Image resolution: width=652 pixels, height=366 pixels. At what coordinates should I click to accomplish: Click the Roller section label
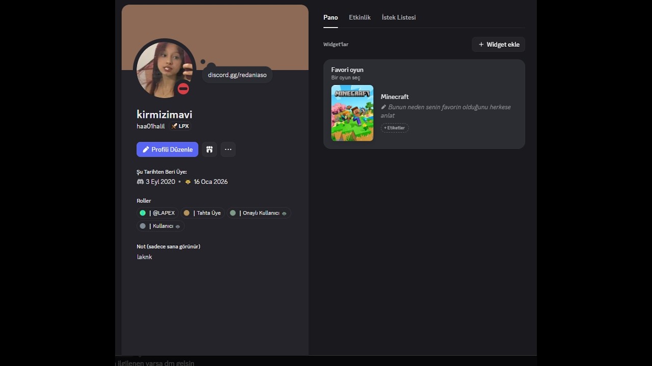pos(144,201)
